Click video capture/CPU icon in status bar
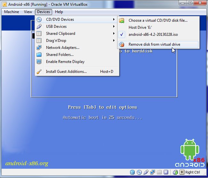 click(x=166, y=172)
